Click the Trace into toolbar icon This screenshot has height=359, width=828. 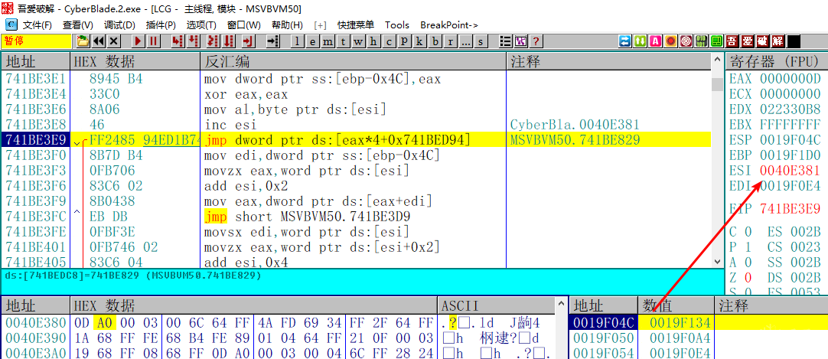coord(214,41)
